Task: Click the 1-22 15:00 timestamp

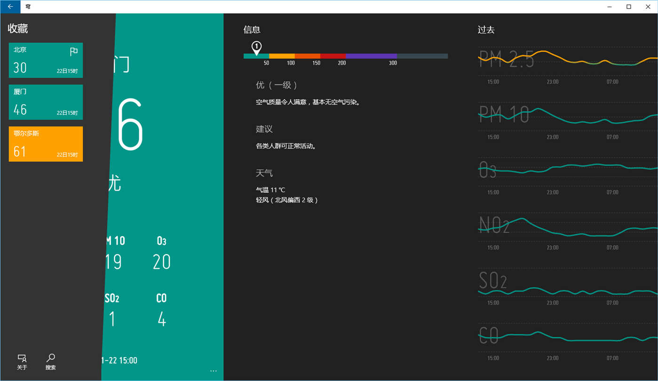Action: point(119,361)
